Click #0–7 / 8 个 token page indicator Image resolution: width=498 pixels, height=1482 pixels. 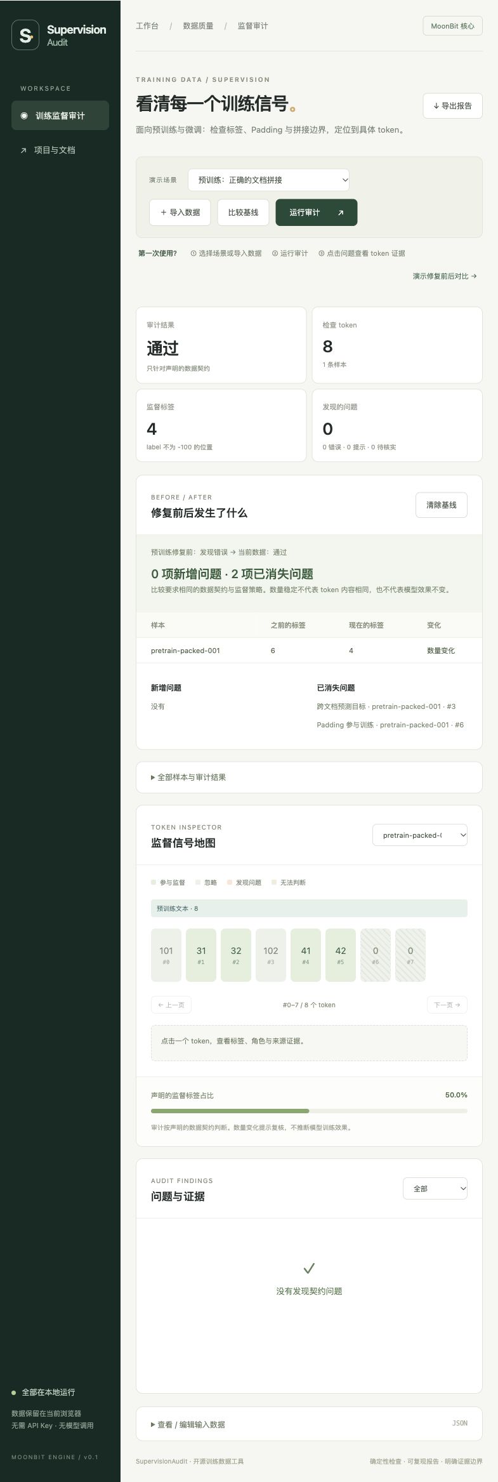click(309, 1005)
